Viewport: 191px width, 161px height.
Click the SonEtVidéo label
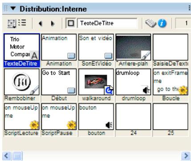(97, 64)
